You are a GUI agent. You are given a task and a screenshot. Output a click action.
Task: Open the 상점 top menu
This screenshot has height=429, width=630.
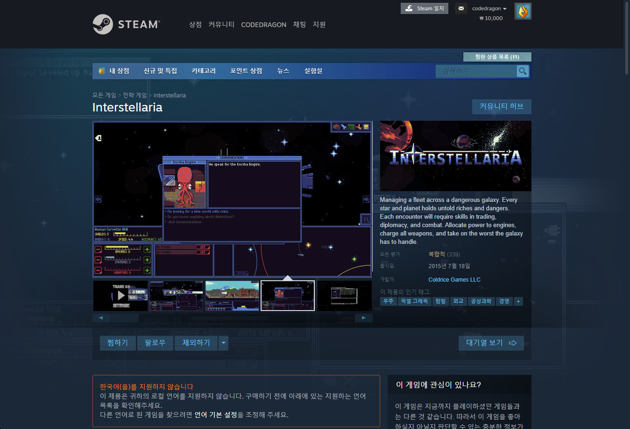195,24
